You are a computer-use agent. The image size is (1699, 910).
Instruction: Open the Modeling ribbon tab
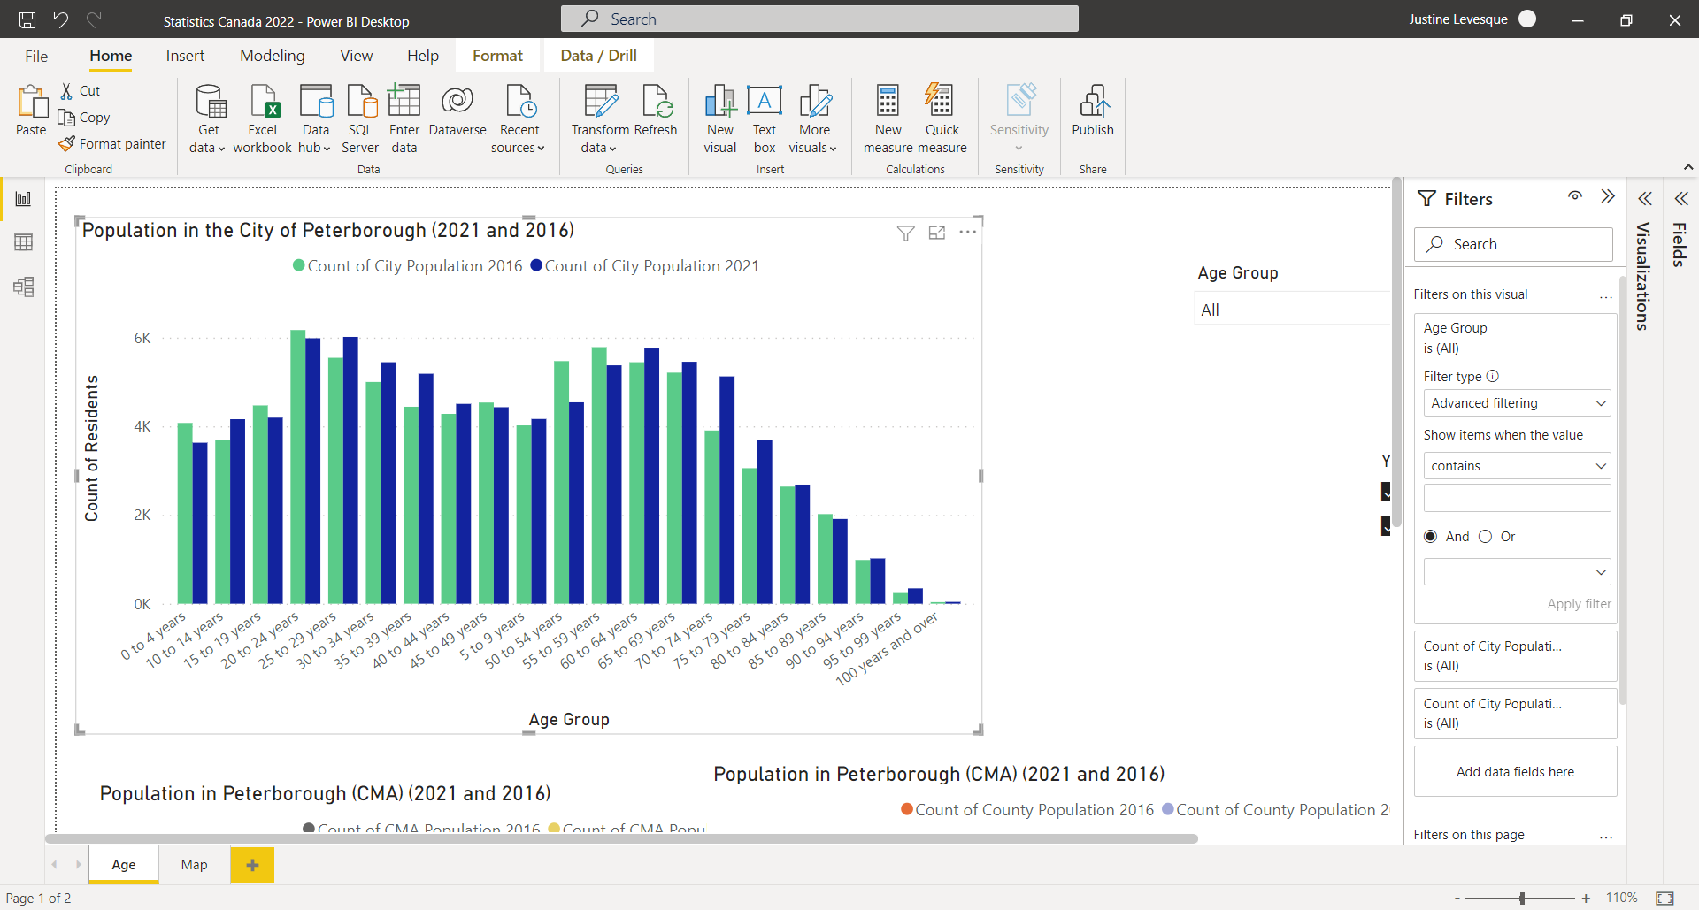point(273,56)
